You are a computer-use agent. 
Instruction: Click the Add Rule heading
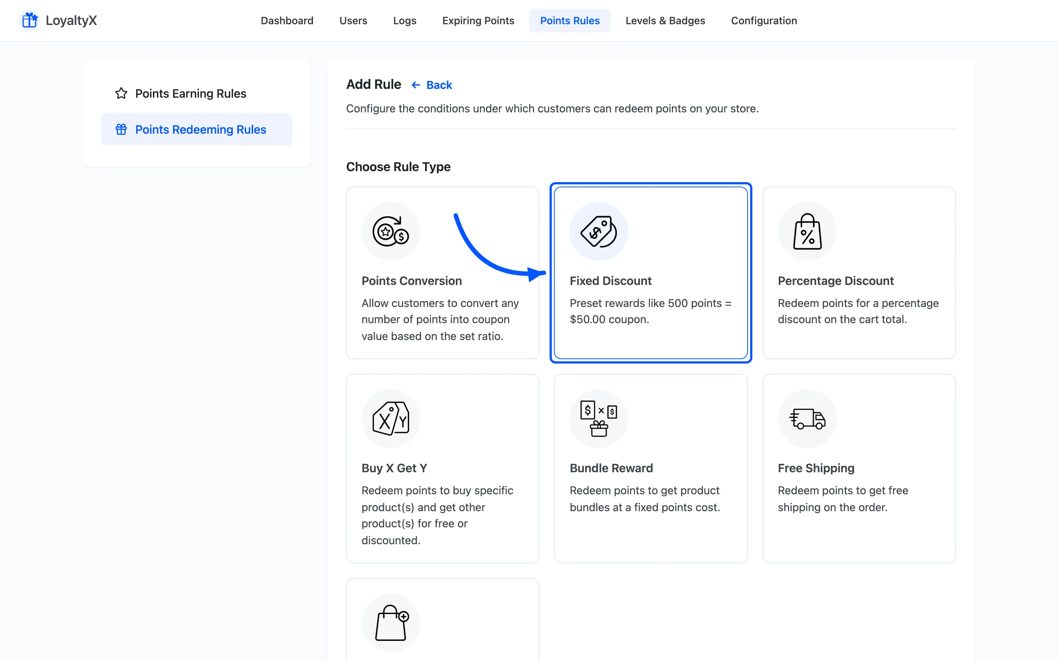373,84
